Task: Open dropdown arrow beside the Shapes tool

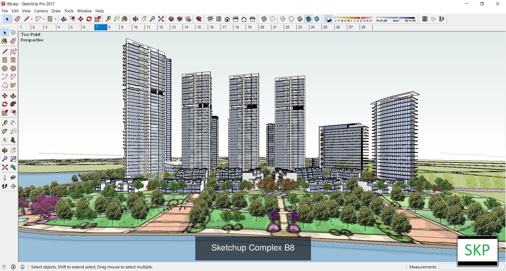Action: point(55,19)
